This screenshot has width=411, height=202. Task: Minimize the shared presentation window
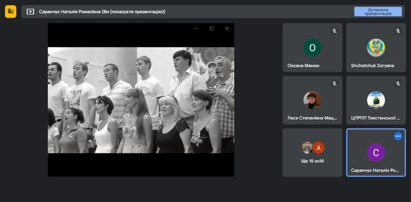(196, 29)
